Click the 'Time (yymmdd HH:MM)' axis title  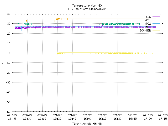point(87,124)
